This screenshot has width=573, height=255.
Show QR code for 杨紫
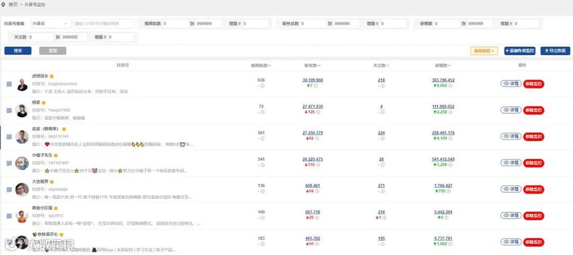(x=9, y=110)
